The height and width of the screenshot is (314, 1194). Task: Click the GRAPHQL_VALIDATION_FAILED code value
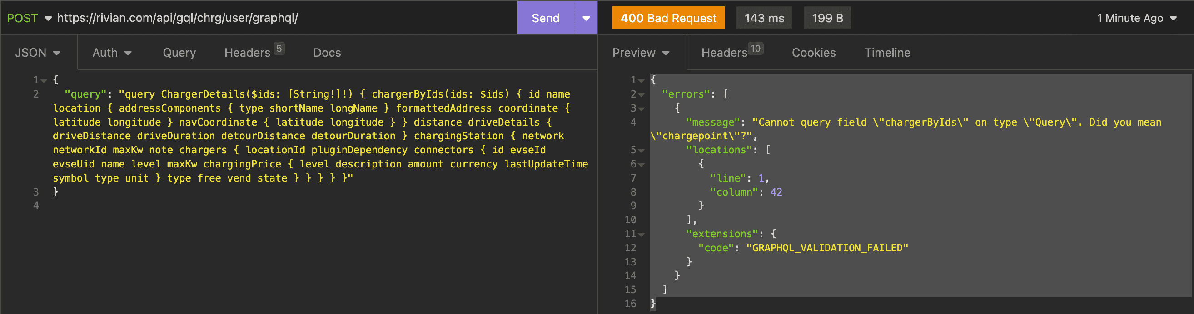pos(827,248)
